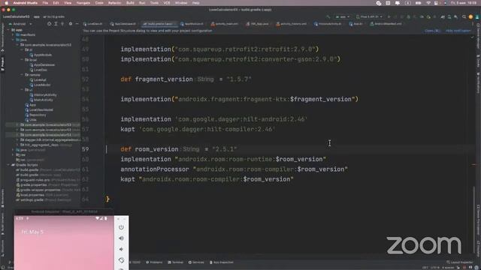Click the emulator volume down icon
Viewport: 481px width, 270px height.
(122, 249)
